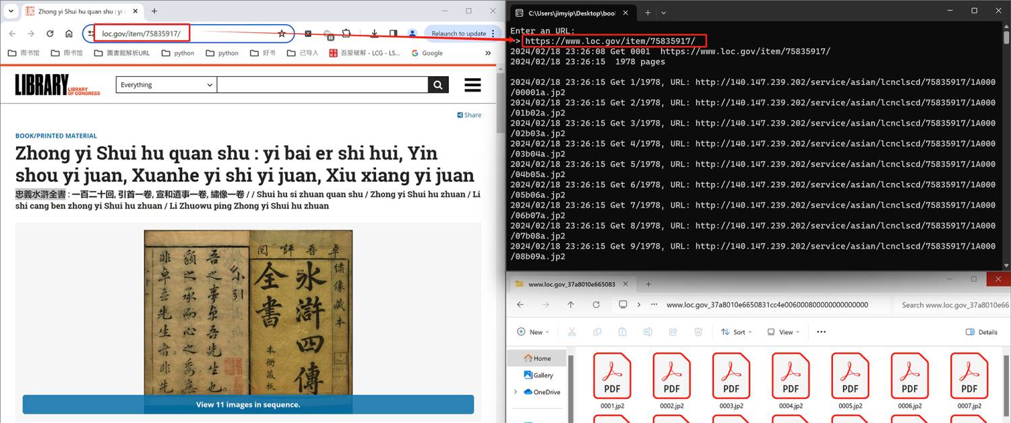The image size is (1011, 423).
Task: Bookmark the page with the star icon
Action: pyautogui.click(x=282, y=32)
